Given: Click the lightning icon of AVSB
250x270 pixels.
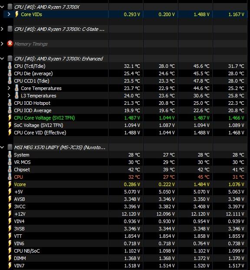Looking at the screenshot, I should [x=10, y=199].
